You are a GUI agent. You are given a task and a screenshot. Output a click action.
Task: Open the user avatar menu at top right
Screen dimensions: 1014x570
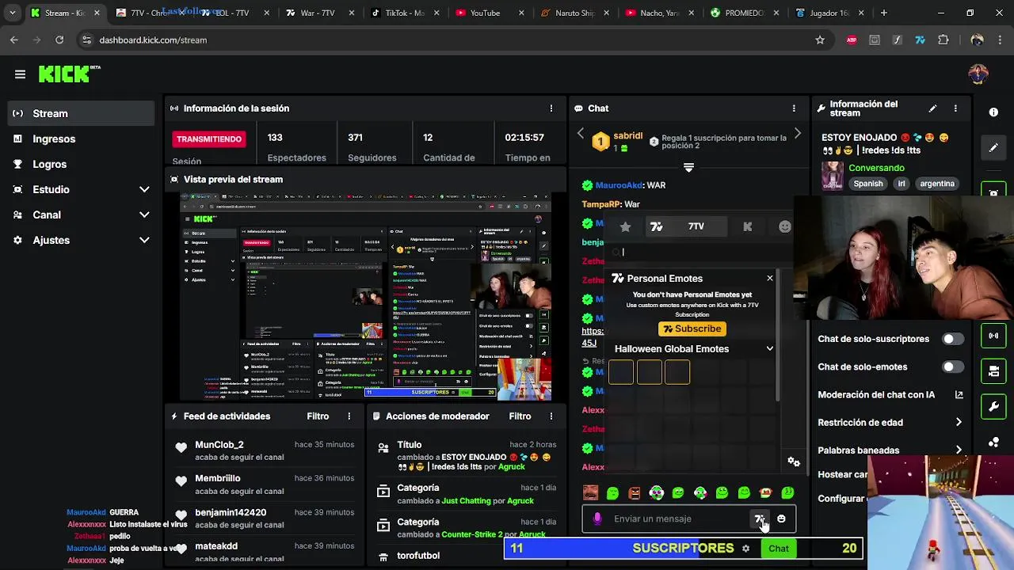(x=978, y=74)
